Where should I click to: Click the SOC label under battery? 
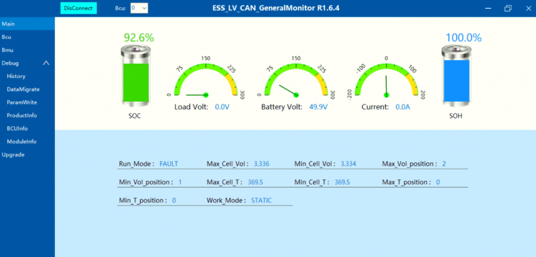pyautogui.click(x=135, y=116)
